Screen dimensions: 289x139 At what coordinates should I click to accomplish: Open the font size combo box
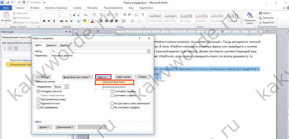(66, 15)
